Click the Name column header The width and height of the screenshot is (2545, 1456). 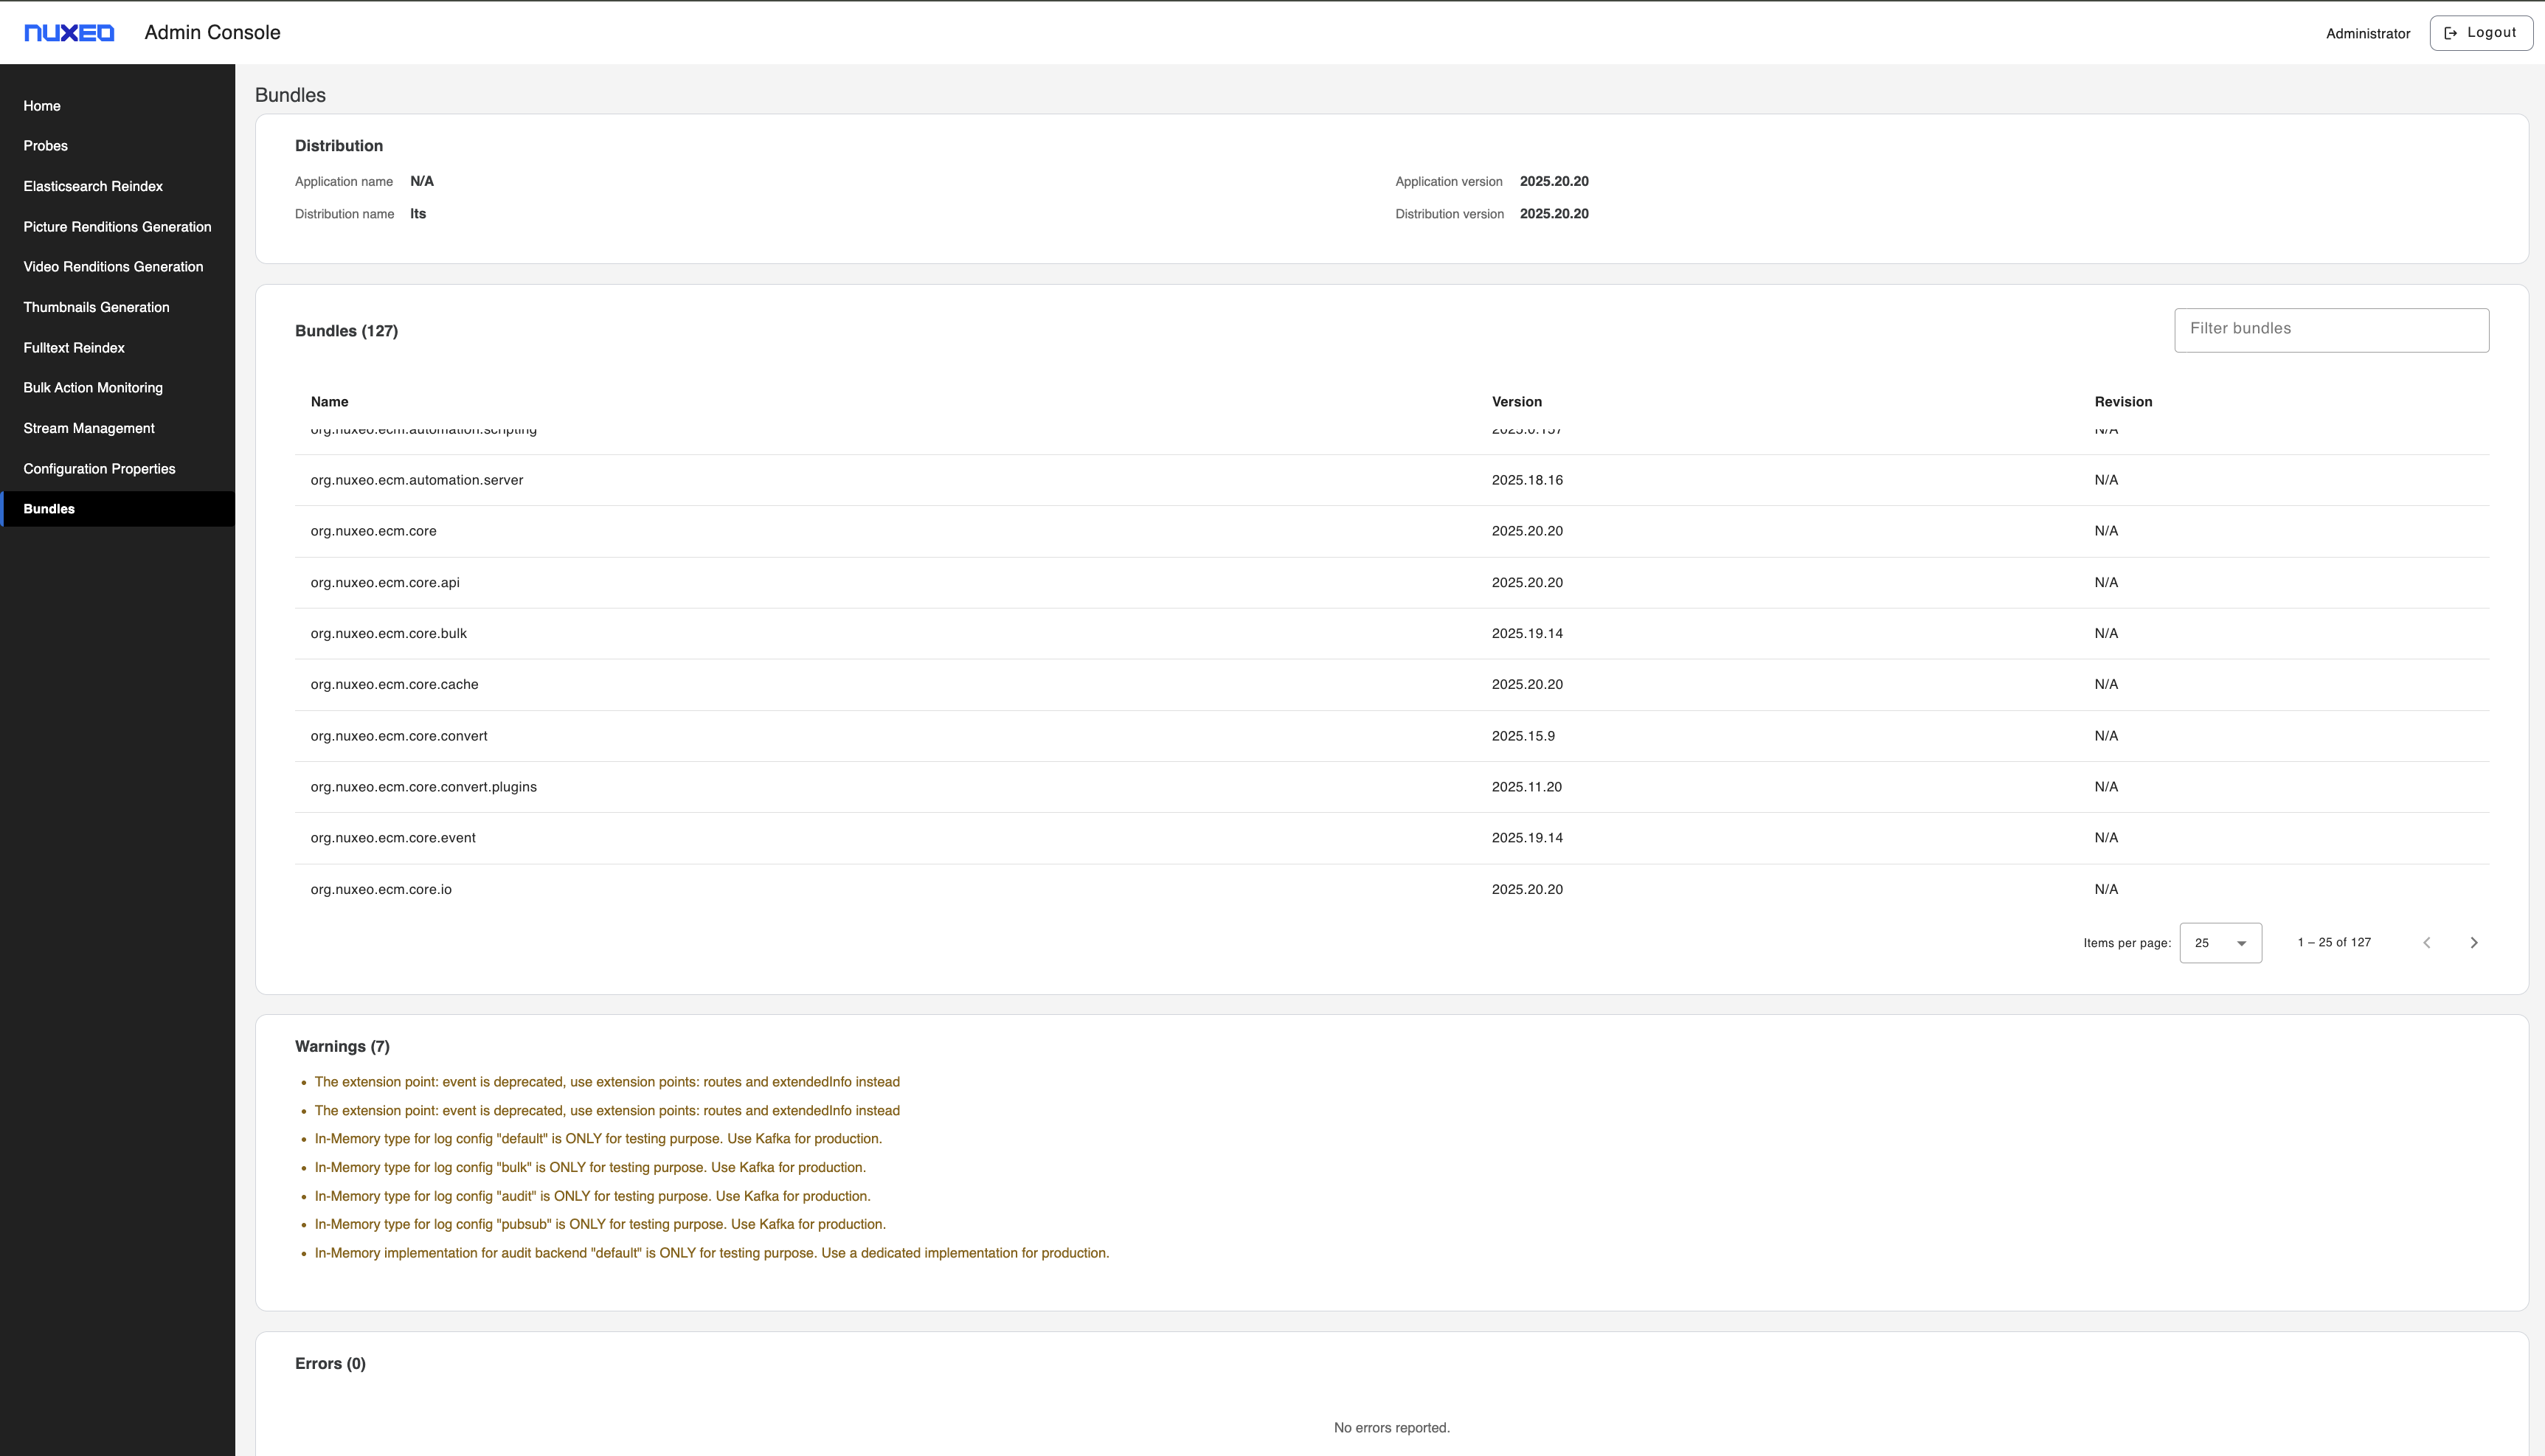click(329, 402)
